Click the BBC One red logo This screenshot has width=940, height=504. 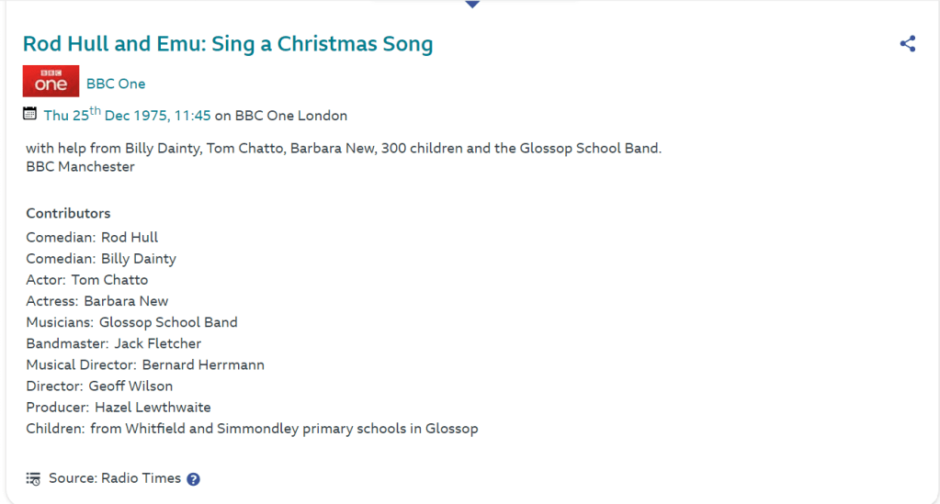[51, 82]
